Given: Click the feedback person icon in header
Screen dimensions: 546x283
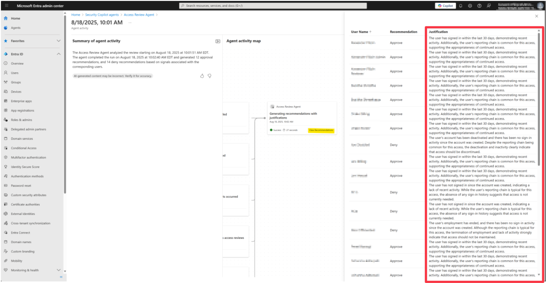Looking at the screenshot, I should 489,6.
